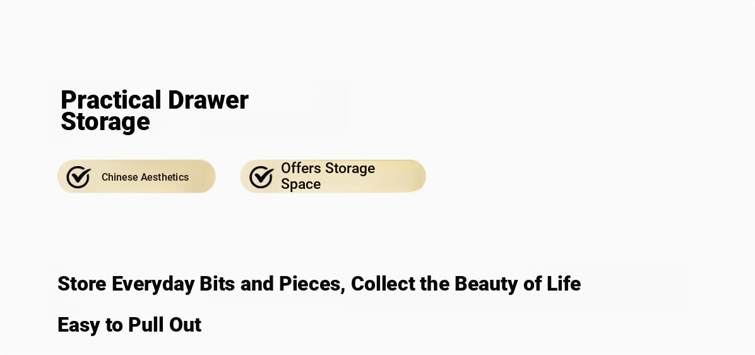Click the right end of the Chinese Aesthetics badge

click(208, 176)
